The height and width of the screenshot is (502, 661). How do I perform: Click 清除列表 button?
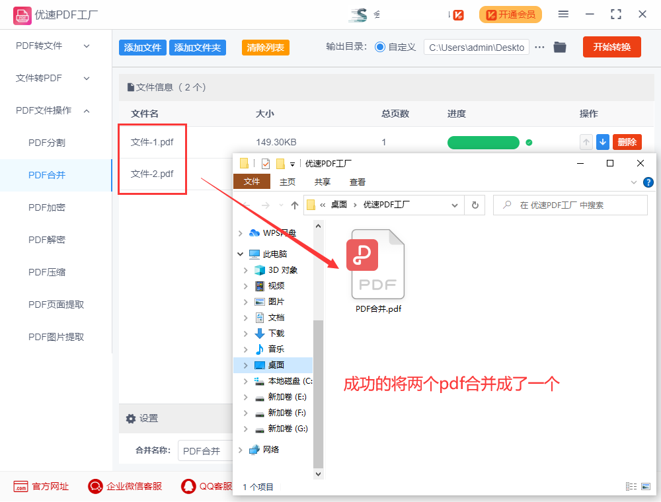pos(266,48)
